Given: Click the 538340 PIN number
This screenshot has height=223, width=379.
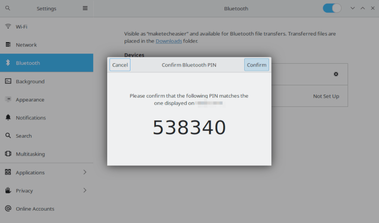Looking at the screenshot, I should (x=190, y=127).
